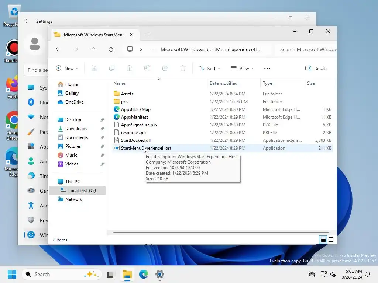Go up one folder level arrow
The image size is (378, 283).
[93, 49]
